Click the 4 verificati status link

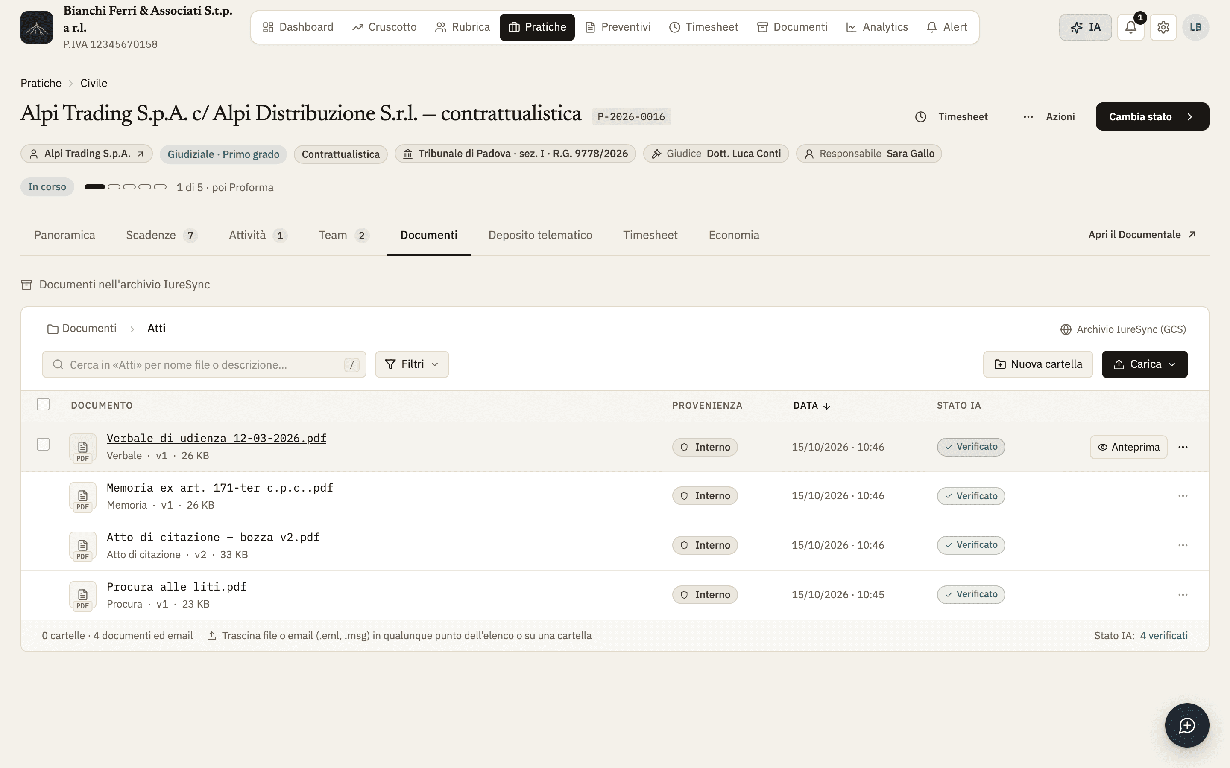1164,635
